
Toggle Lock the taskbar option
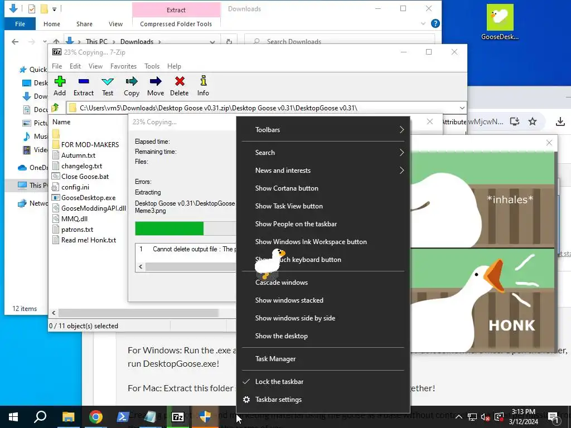pos(323,381)
